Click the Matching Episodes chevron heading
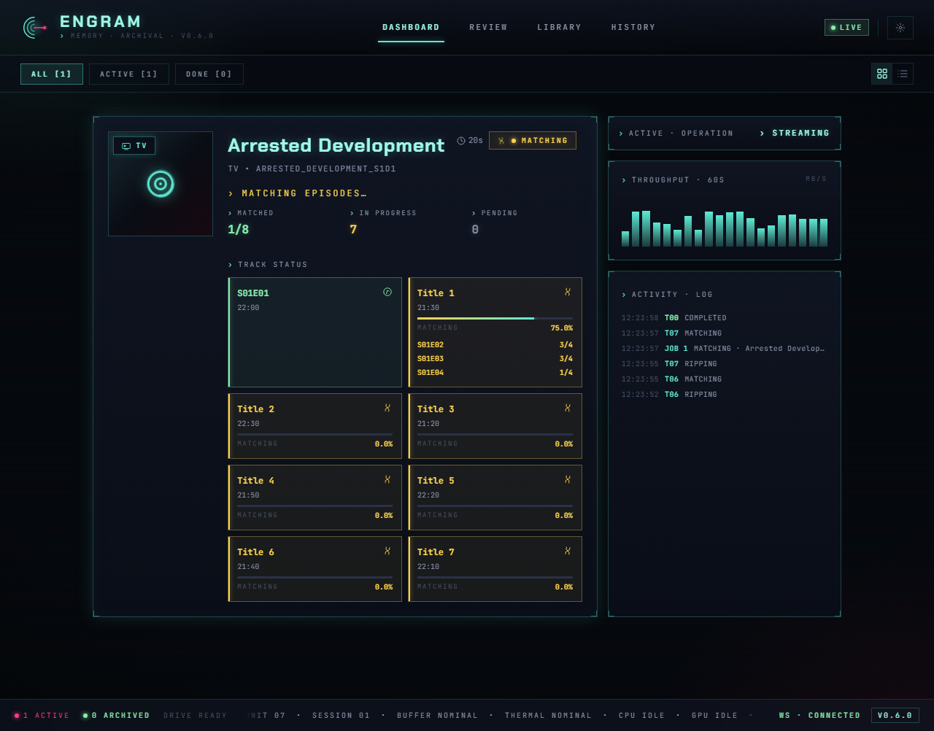The height and width of the screenshot is (731, 934). (x=297, y=193)
